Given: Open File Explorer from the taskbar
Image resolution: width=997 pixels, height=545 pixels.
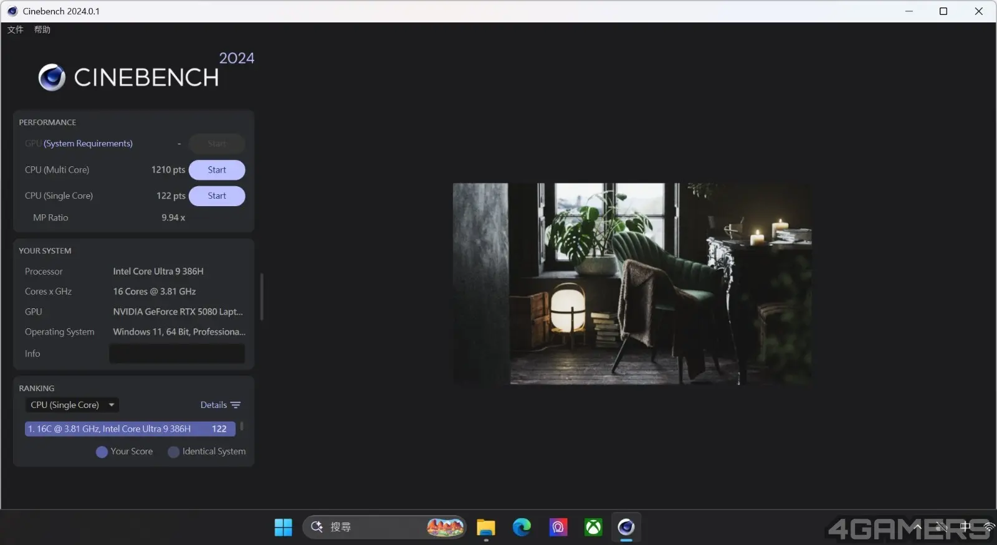Looking at the screenshot, I should click(486, 528).
